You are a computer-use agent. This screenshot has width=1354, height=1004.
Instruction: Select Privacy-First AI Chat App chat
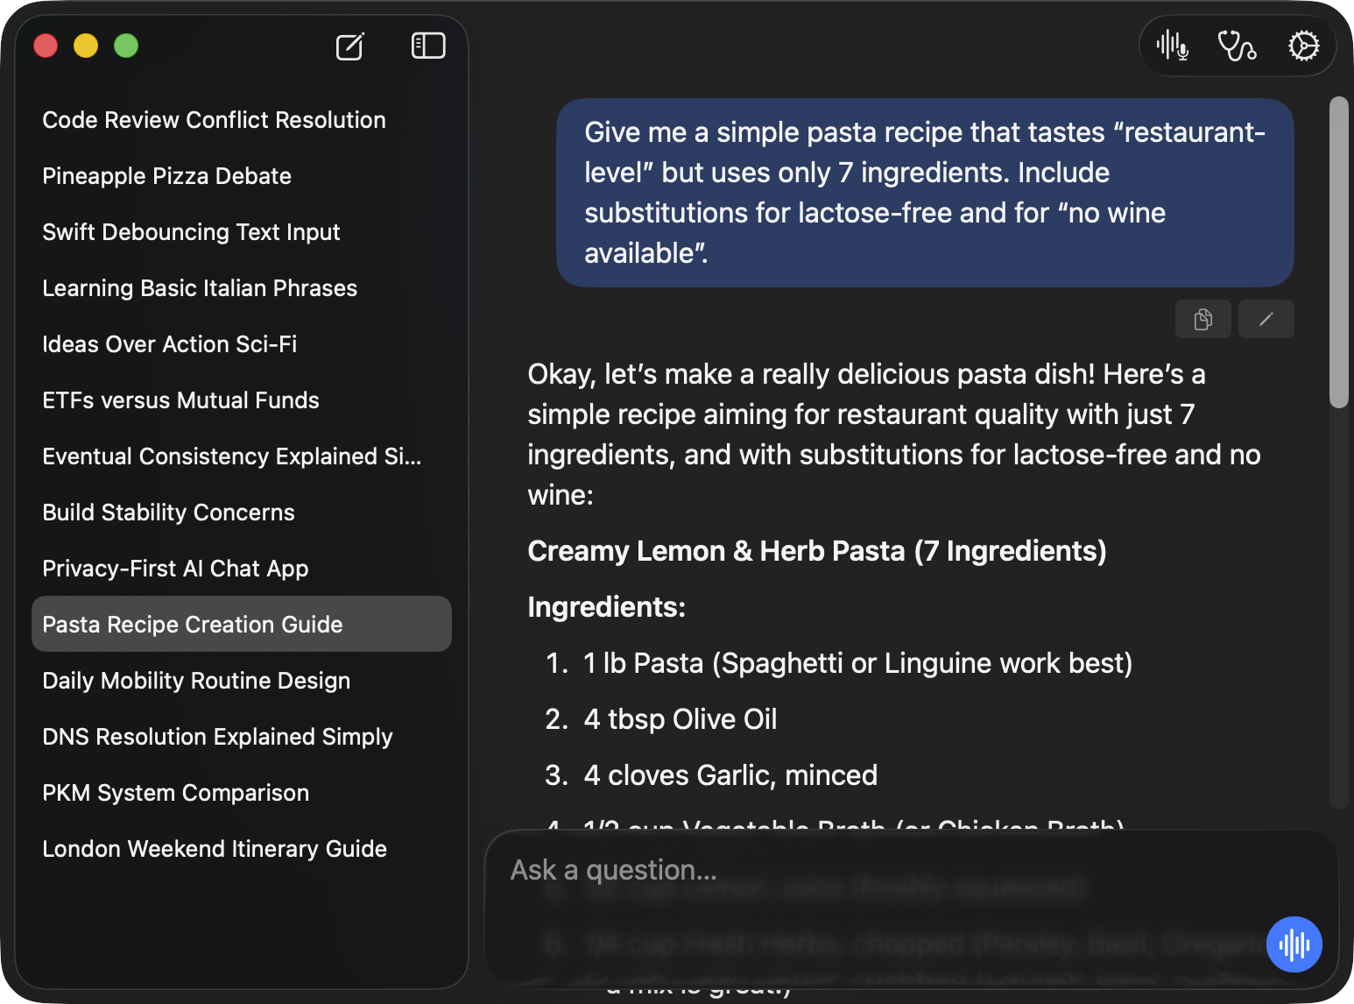coord(175,569)
